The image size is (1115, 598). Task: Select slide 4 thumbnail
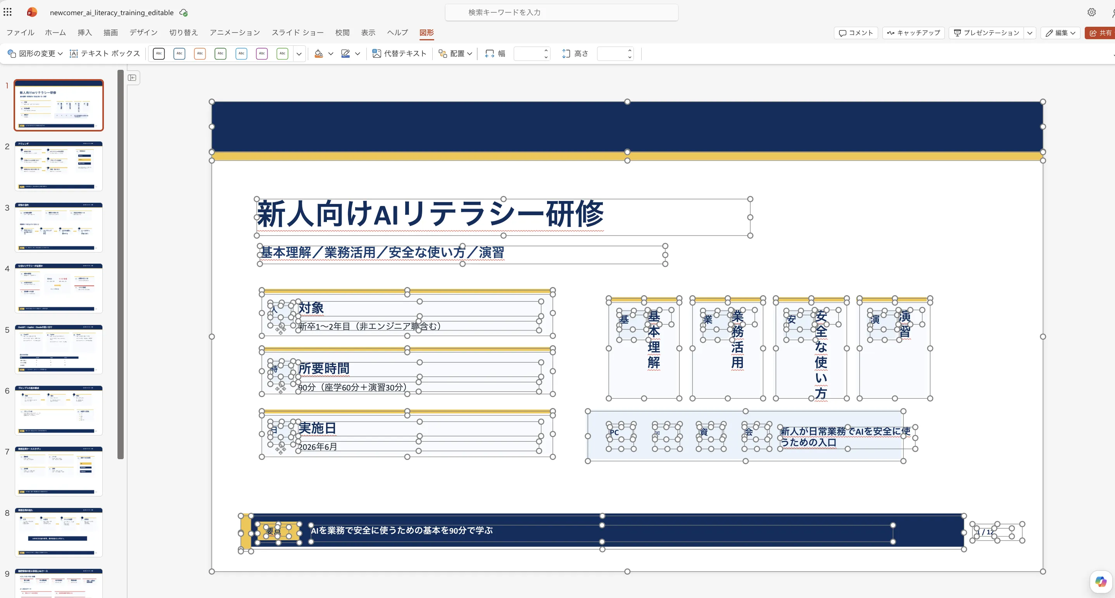(x=59, y=288)
